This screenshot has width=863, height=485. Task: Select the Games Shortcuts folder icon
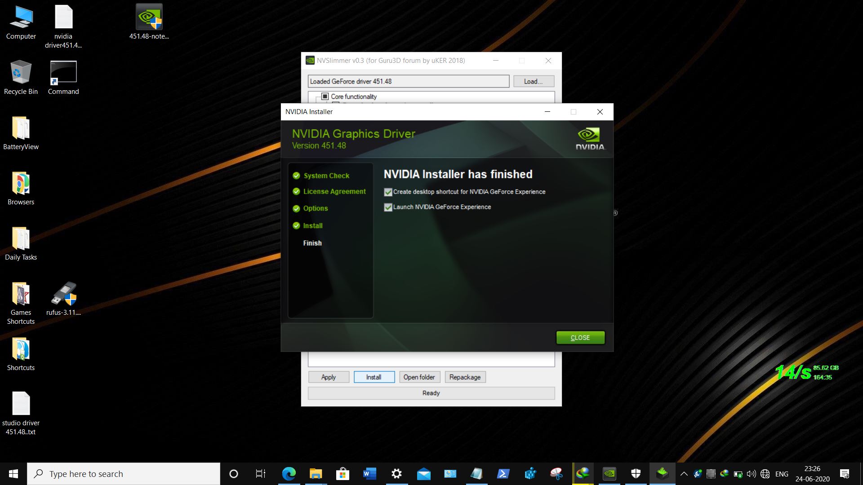point(21,303)
